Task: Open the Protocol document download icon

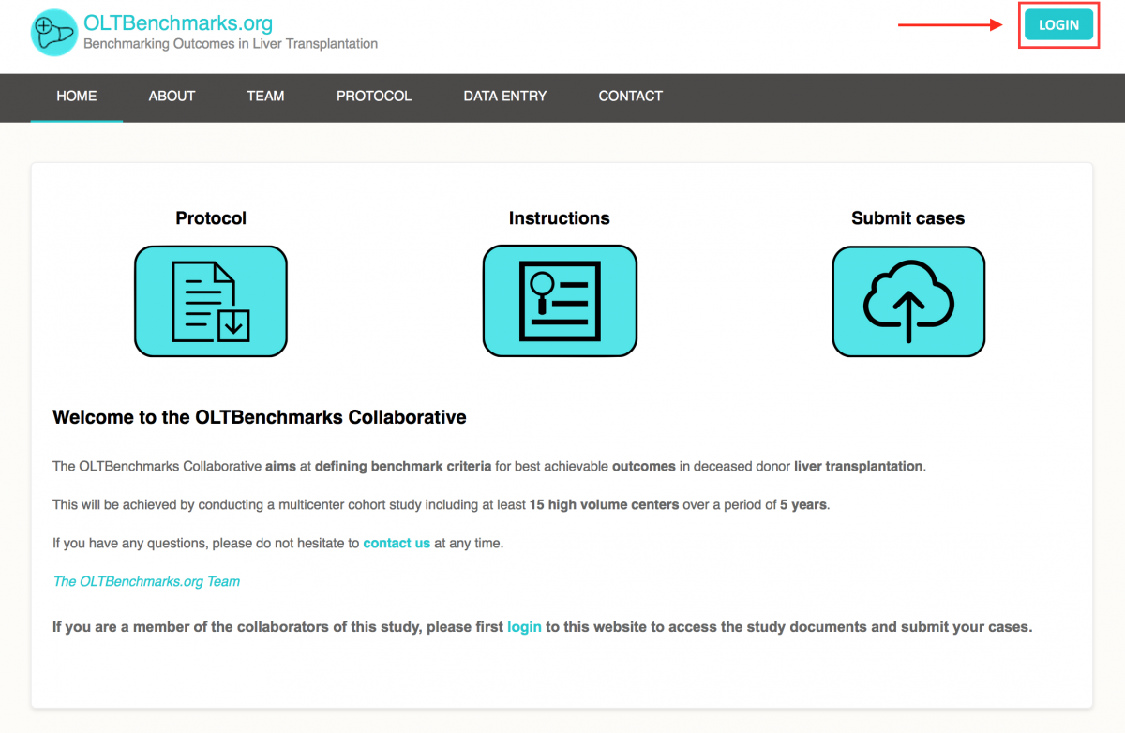Action: 211,301
